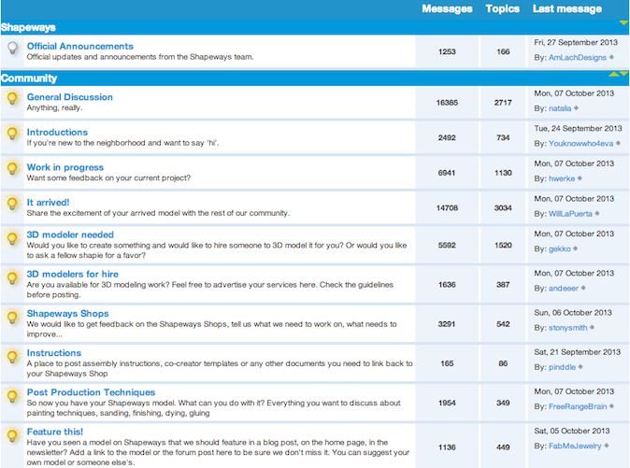Click the bulb icon next to It arrived!
The width and height of the screenshot is (630, 468).
click(x=12, y=203)
